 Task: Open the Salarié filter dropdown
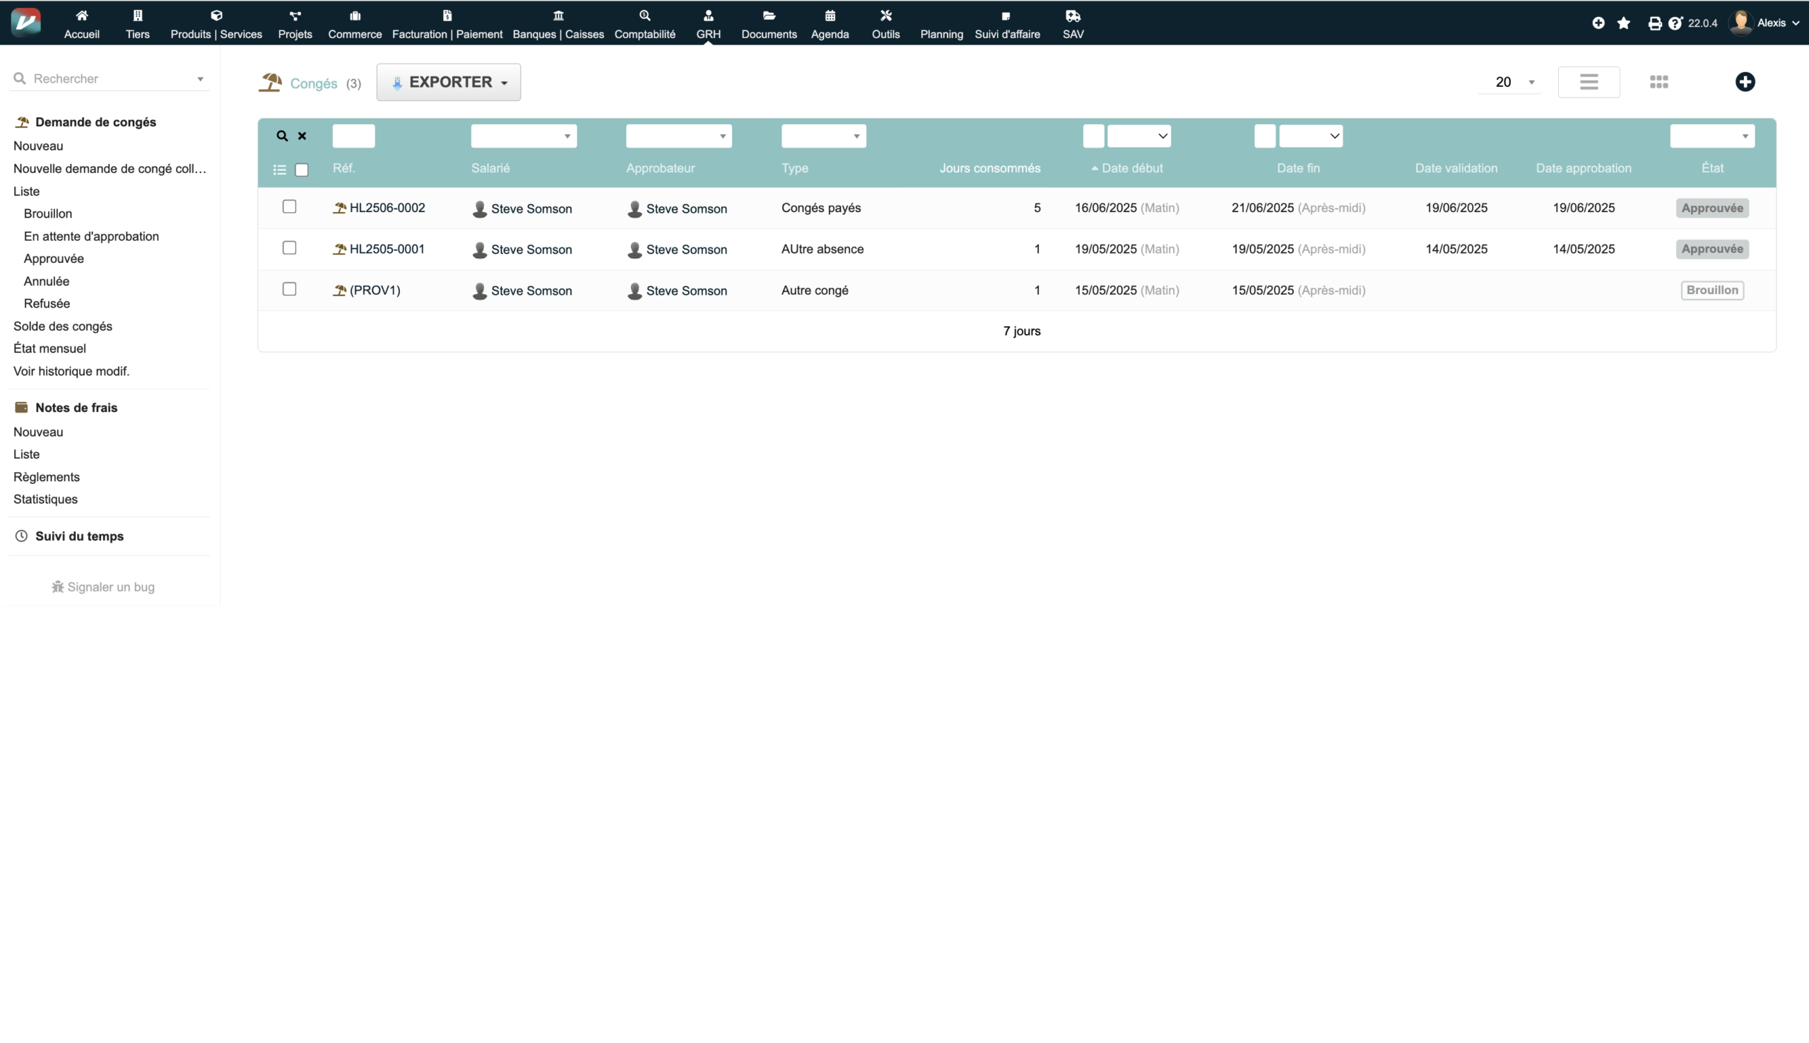click(x=524, y=136)
